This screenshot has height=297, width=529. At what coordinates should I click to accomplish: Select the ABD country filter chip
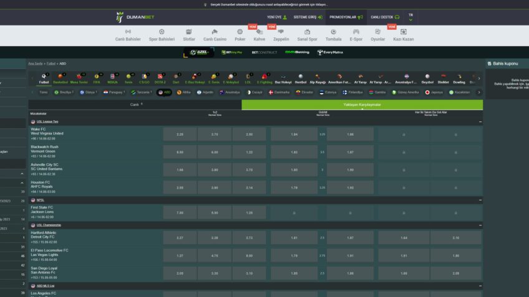pyautogui.click(x=165, y=92)
